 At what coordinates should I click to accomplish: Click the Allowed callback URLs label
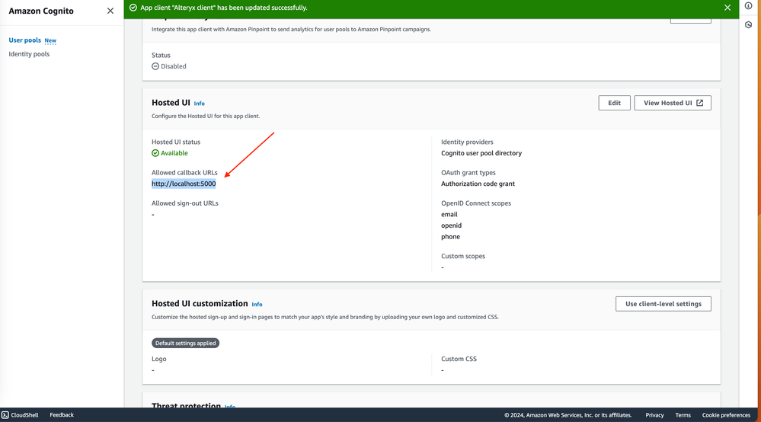pyautogui.click(x=184, y=173)
